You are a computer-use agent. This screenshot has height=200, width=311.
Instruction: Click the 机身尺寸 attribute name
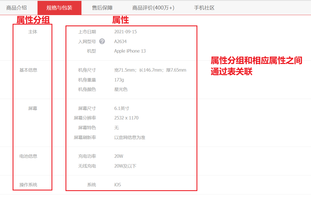(x=87, y=70)
